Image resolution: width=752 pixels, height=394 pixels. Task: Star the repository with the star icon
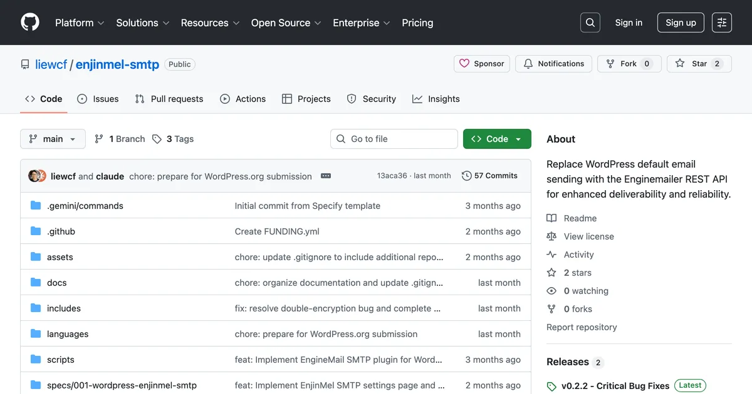tap(680, 63)
